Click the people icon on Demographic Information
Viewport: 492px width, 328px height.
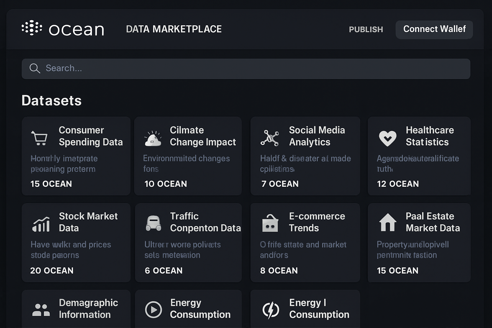pos(41,309)
